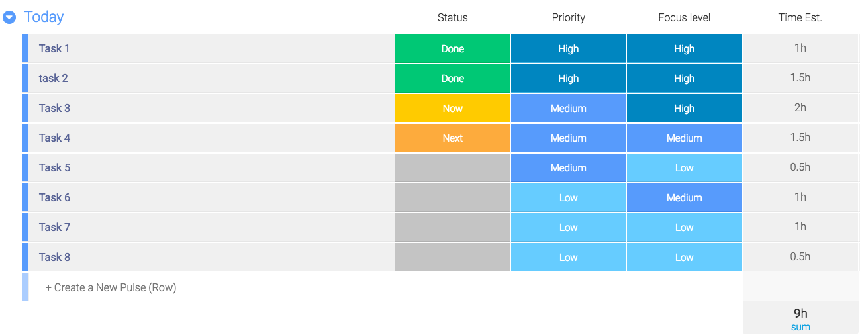
Task: Open Task 6 Medium focus level cell
Action: tap(685, 198)
